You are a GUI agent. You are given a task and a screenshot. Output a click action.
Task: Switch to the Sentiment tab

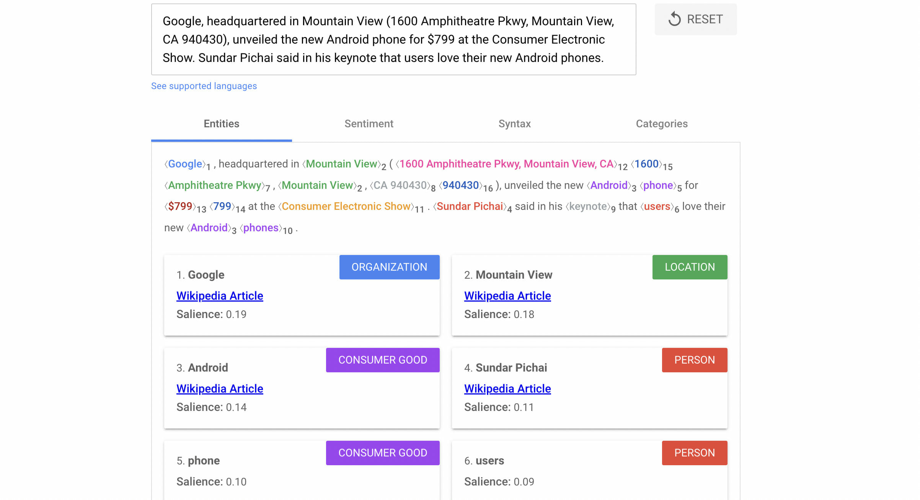[x=369, y=124]
